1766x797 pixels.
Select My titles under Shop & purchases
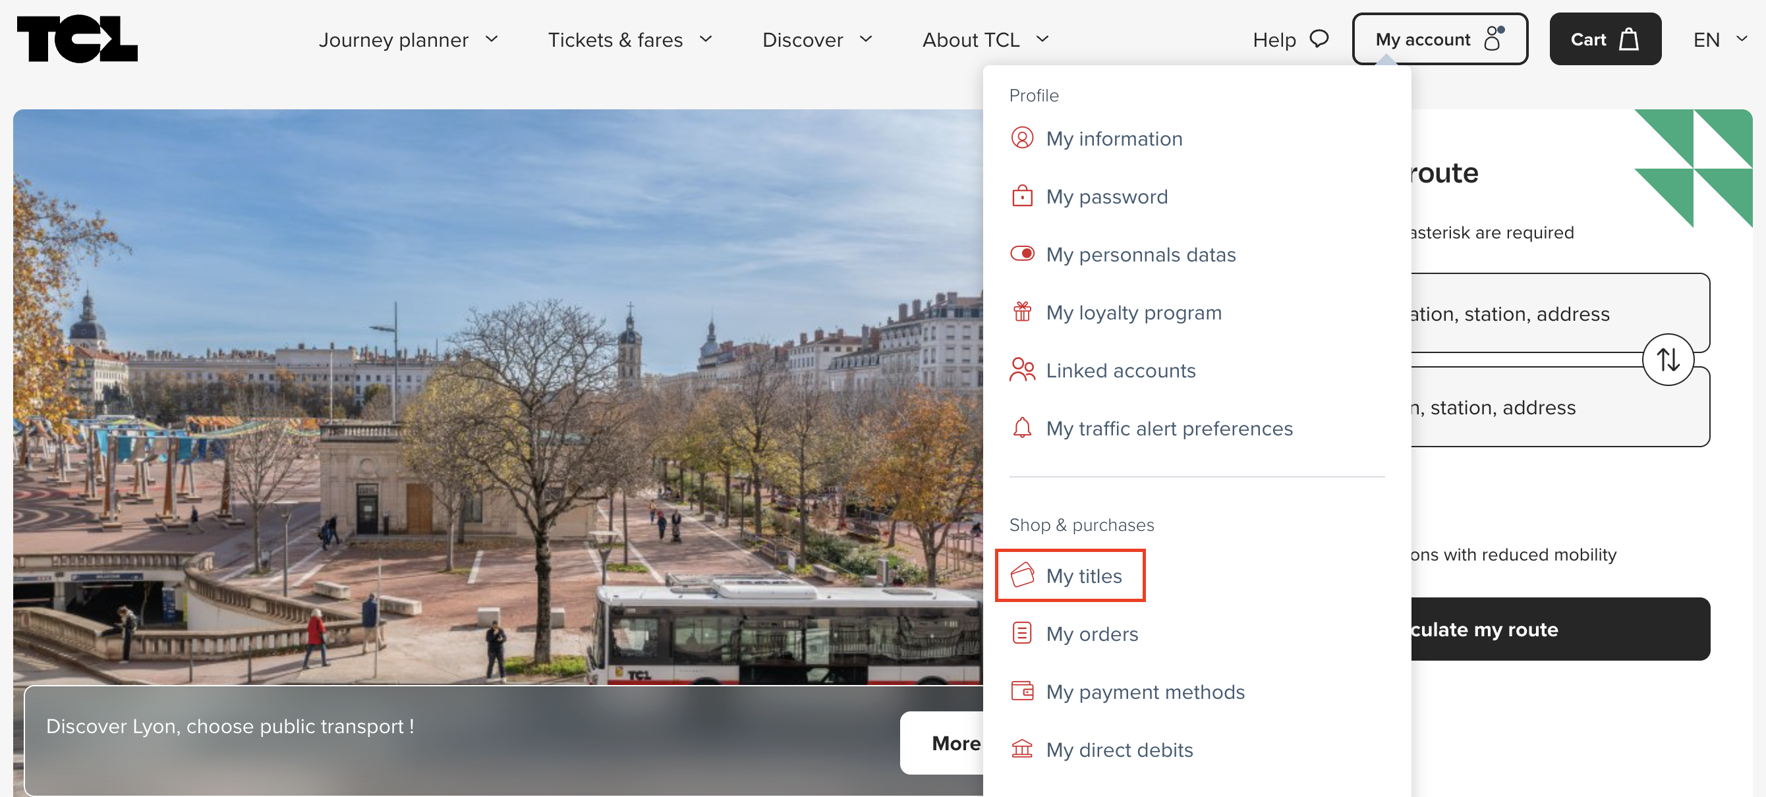click(1070, 576)
